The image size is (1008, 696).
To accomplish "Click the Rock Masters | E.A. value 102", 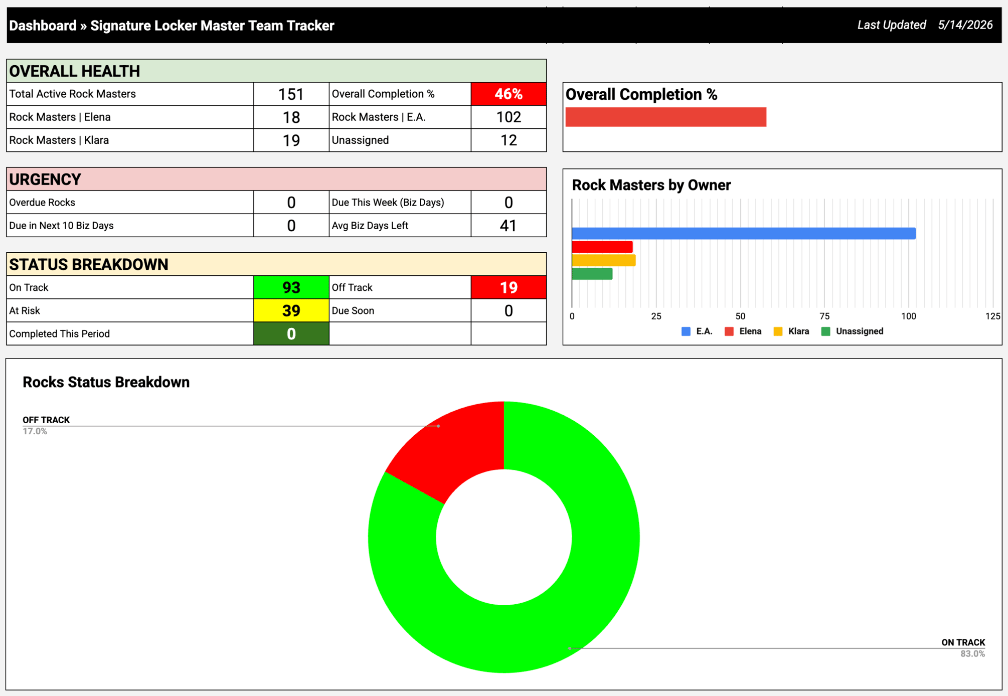I will (x=509, y=117).
